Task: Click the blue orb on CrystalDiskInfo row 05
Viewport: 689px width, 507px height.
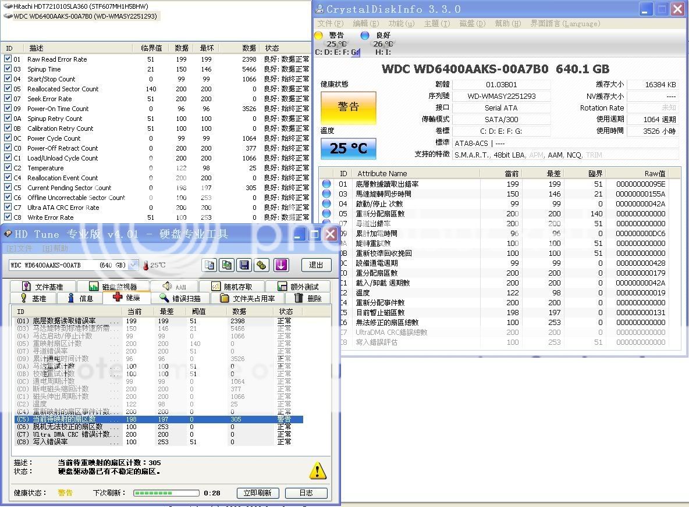Action: 326,213
